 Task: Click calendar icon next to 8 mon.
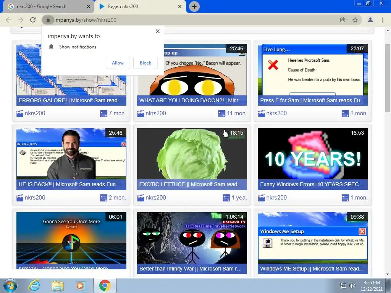[x=345, y=114]
